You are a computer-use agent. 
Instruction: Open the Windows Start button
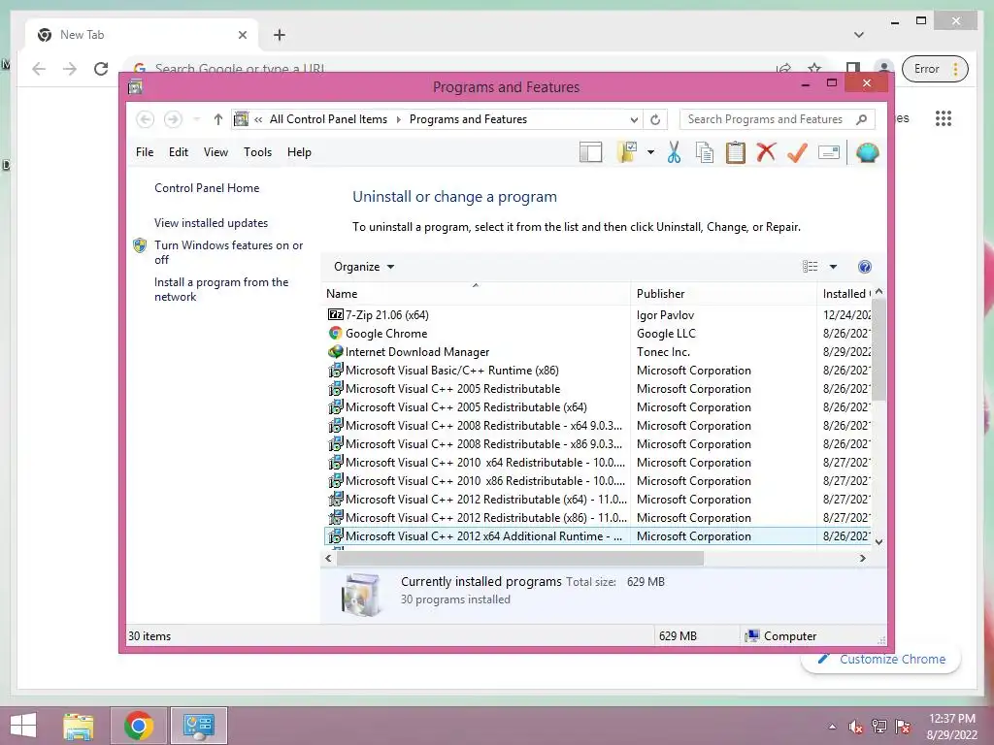point(23,726)
